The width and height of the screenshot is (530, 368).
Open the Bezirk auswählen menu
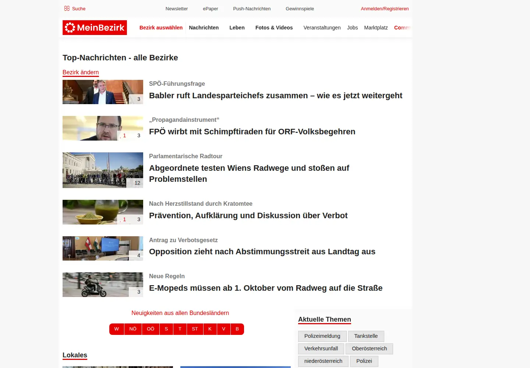click(x=161, y=28)
